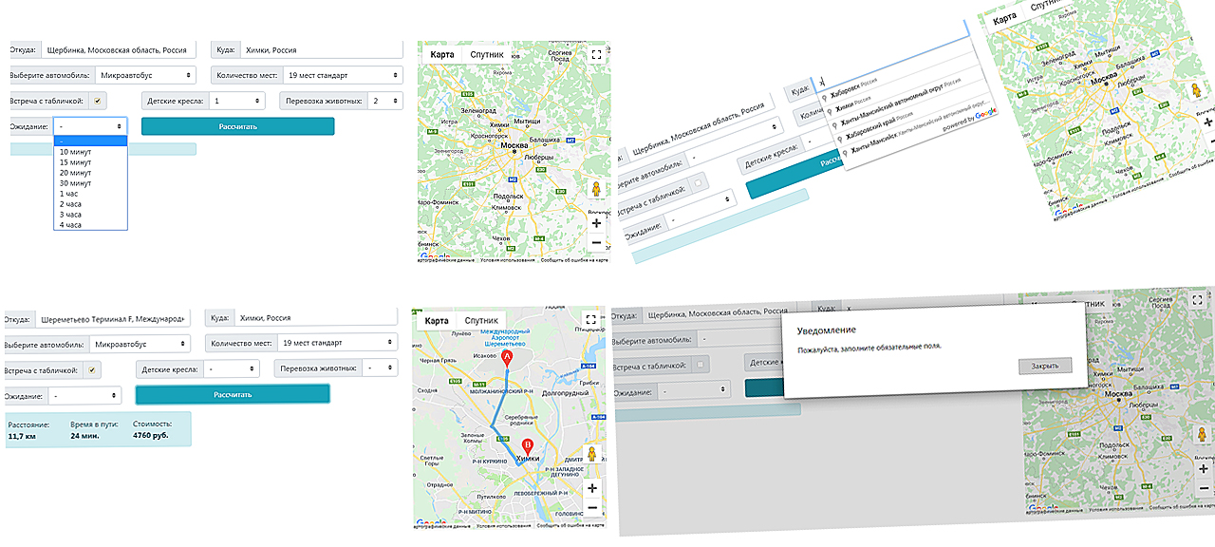Open Ожидание dropdown in Шереметьево form

(85, 394)
